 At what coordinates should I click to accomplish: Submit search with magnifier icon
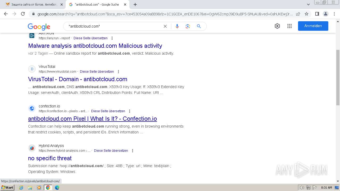tap(199, 26)
